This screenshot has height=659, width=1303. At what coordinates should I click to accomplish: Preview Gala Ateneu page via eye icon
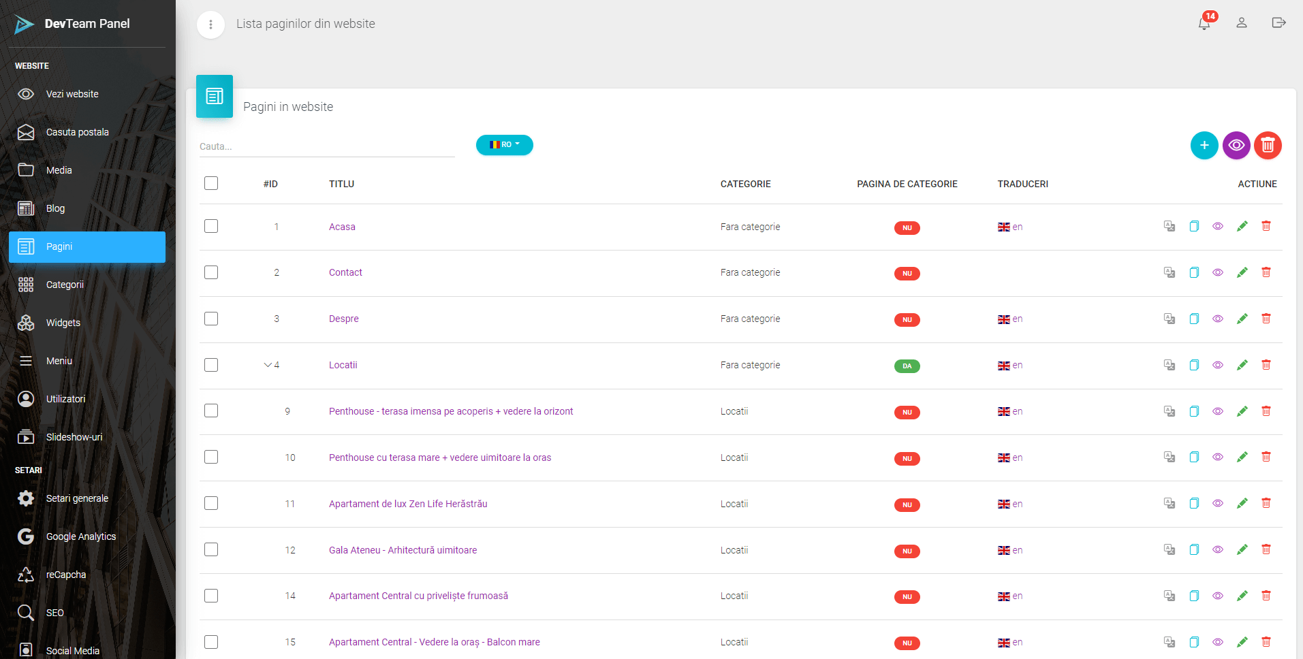tap(1217, 550)
